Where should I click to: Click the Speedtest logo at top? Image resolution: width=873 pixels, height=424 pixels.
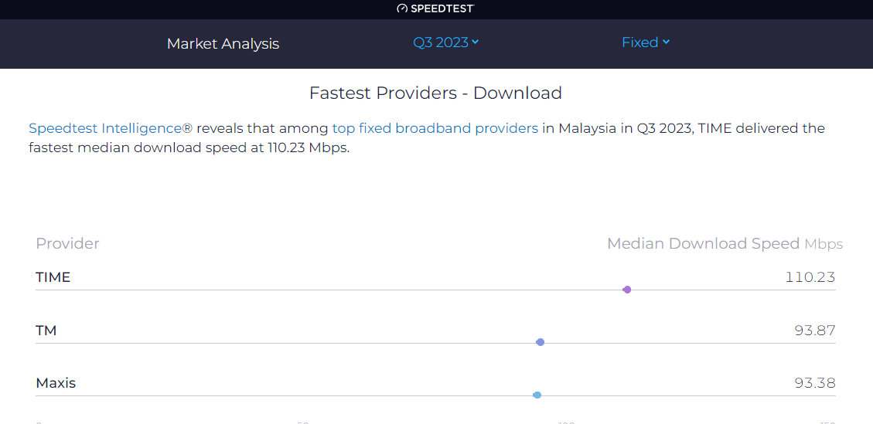(435, 8)
